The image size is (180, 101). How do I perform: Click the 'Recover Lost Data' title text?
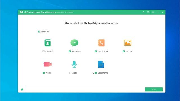[x=65, y=12]
